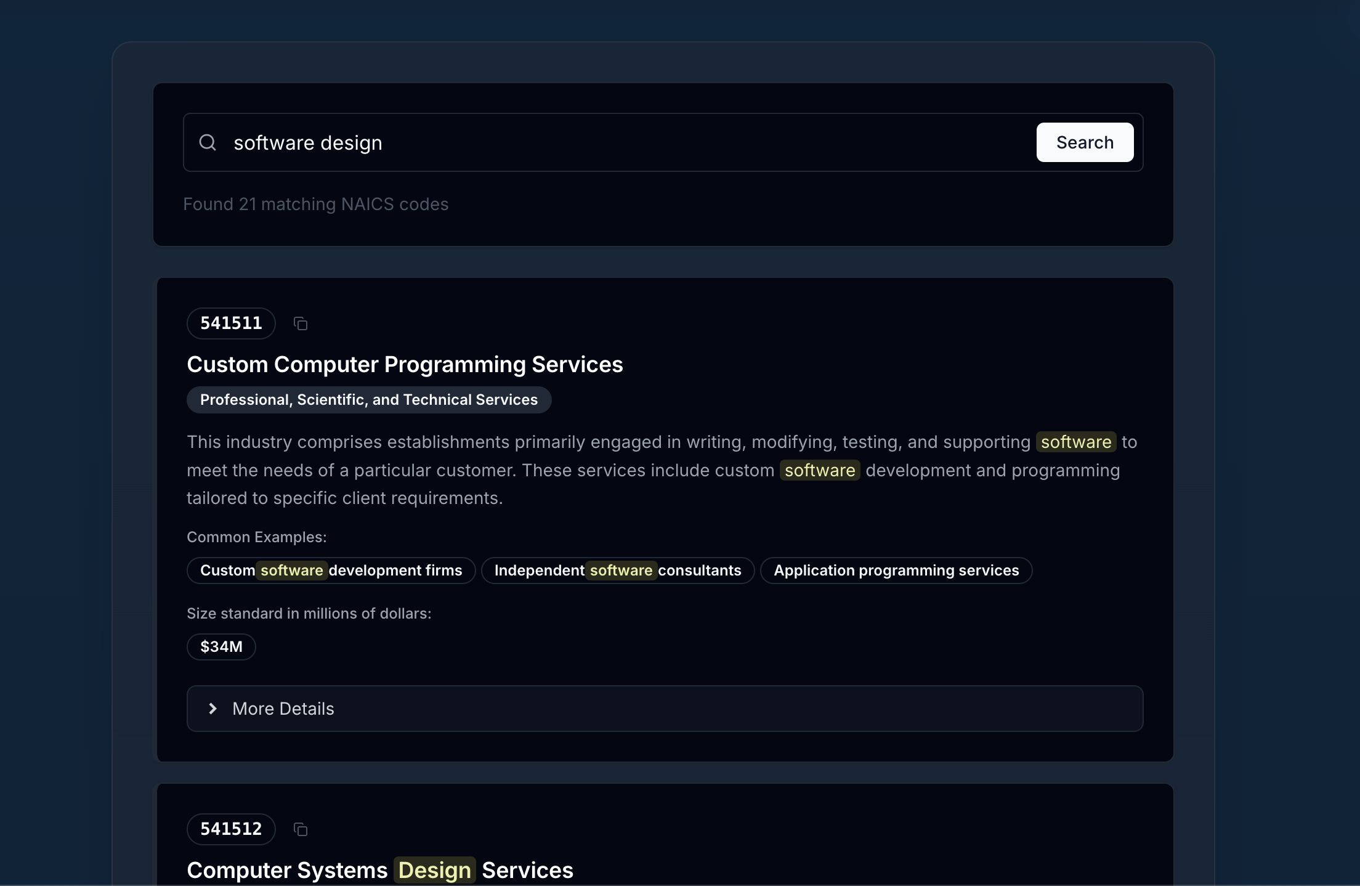Click the Search button

pos(1085,142)
